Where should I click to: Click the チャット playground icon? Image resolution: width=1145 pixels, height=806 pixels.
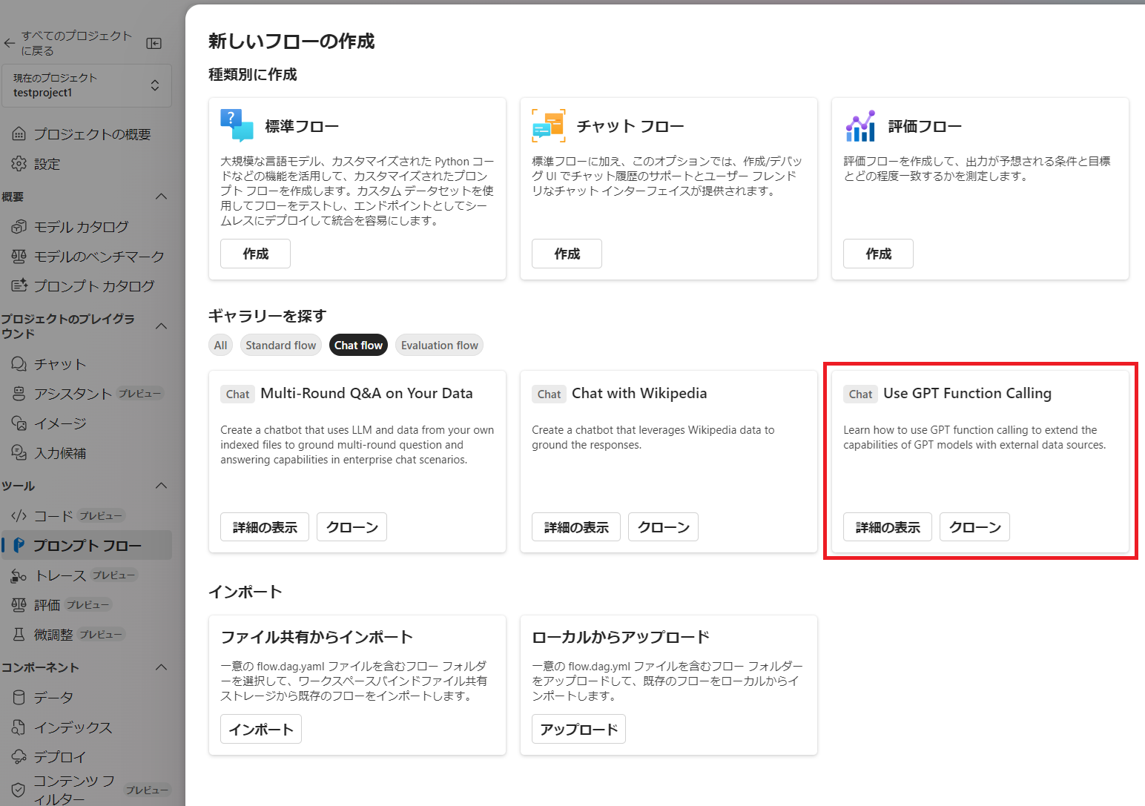19,364
